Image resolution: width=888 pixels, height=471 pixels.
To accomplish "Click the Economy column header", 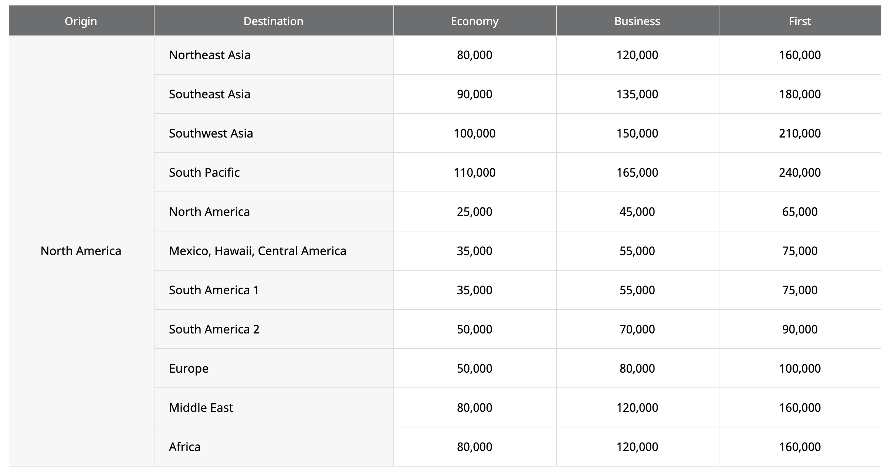I will coord(474,21).
